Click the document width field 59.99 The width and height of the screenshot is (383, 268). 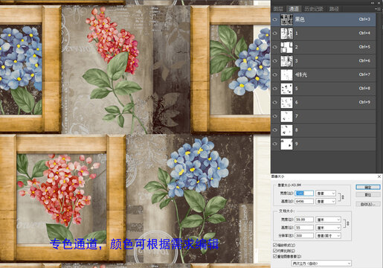pyautogui.click(x=304, y=220)
